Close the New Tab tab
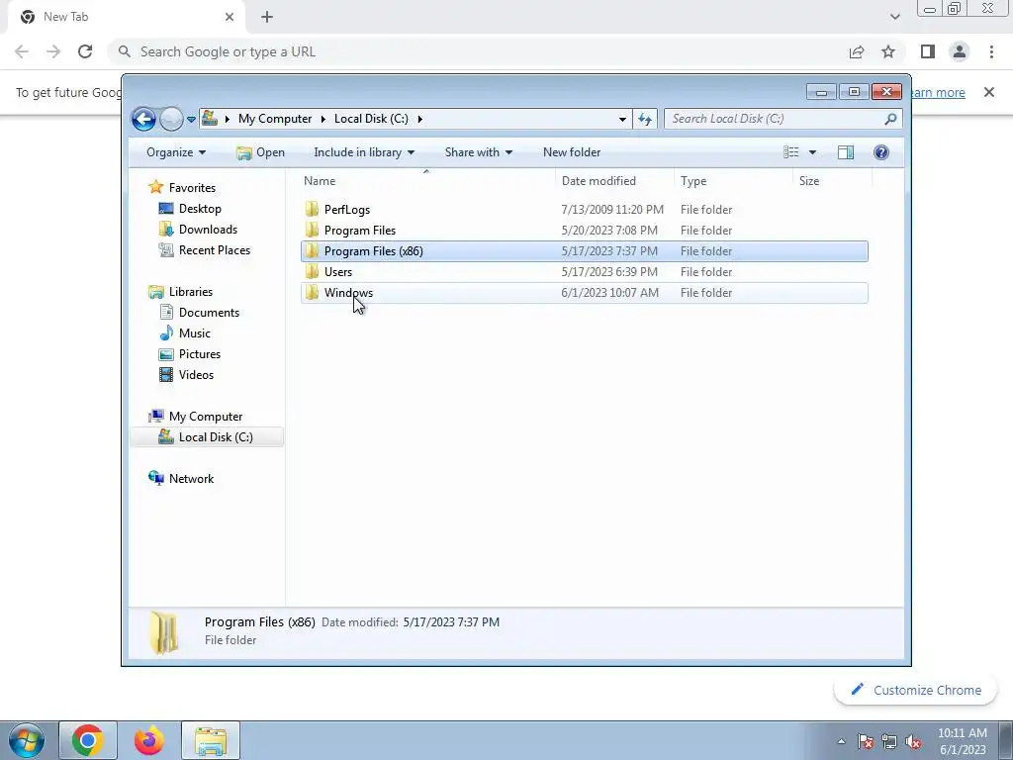This screenshot has height=760, width=1013. click(230, 17)
